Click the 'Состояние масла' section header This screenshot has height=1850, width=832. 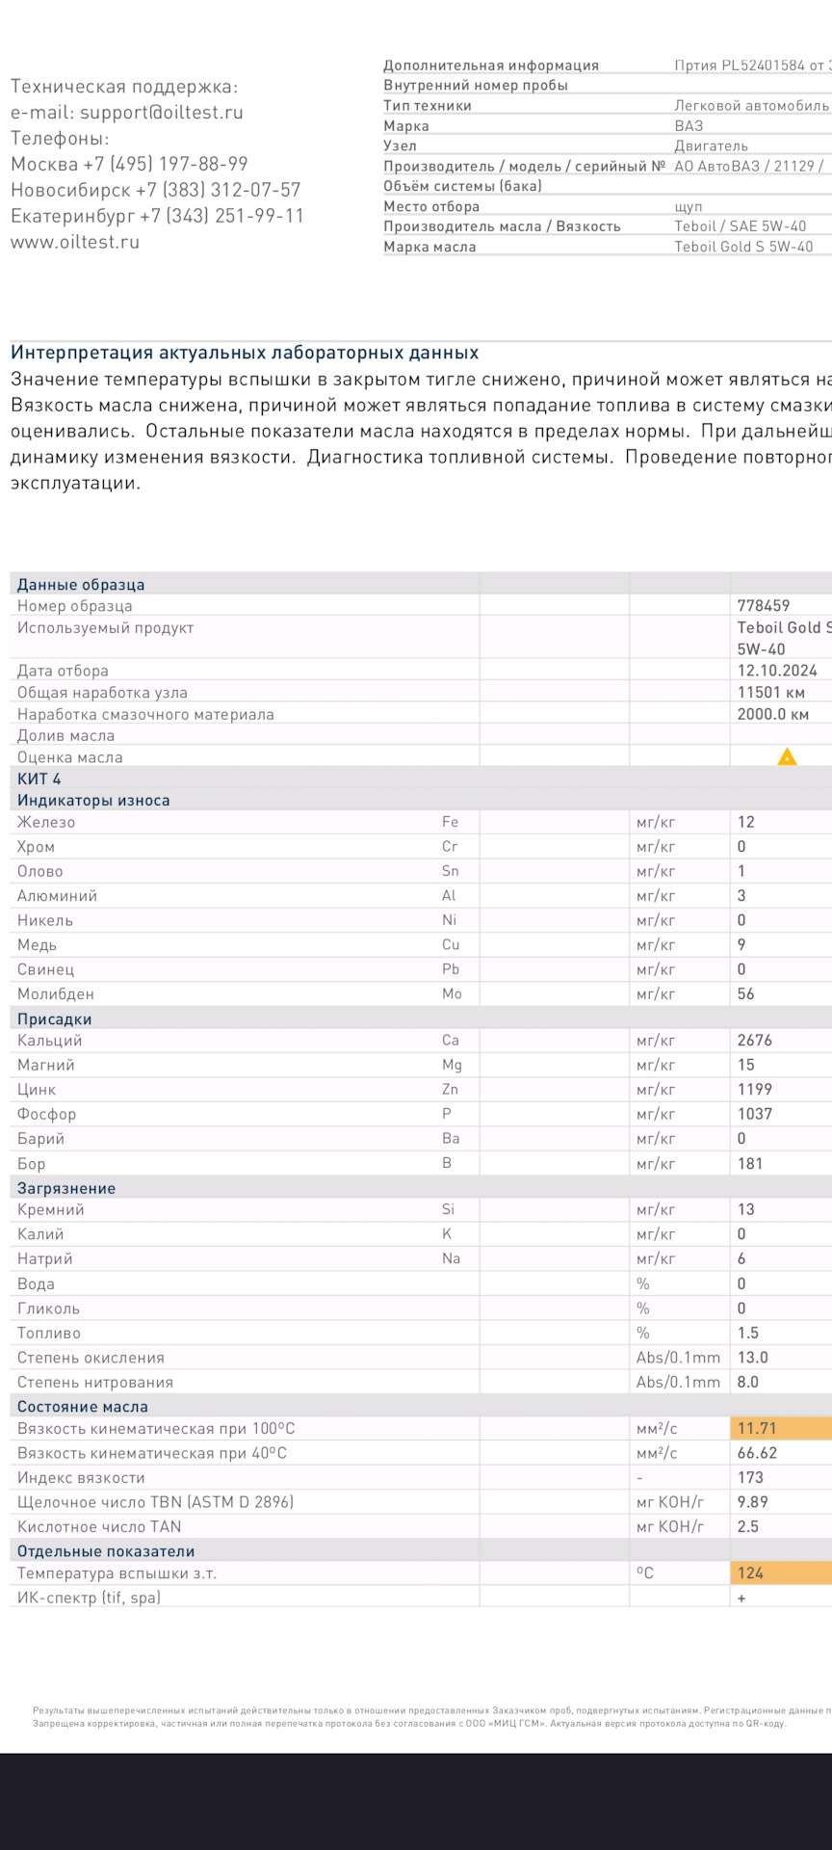[x=83, y=1407]
